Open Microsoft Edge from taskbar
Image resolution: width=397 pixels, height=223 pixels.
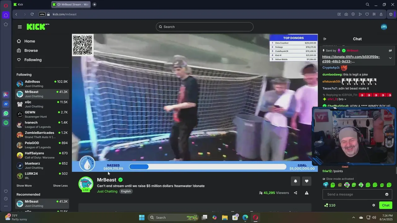click(x=245, y=217)
